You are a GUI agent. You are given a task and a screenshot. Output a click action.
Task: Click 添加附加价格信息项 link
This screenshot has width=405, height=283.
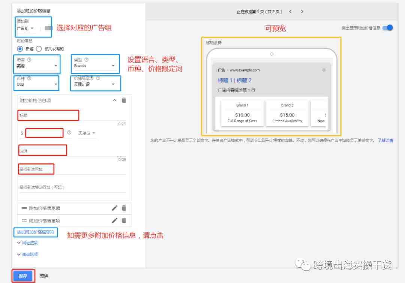point(36,232)
